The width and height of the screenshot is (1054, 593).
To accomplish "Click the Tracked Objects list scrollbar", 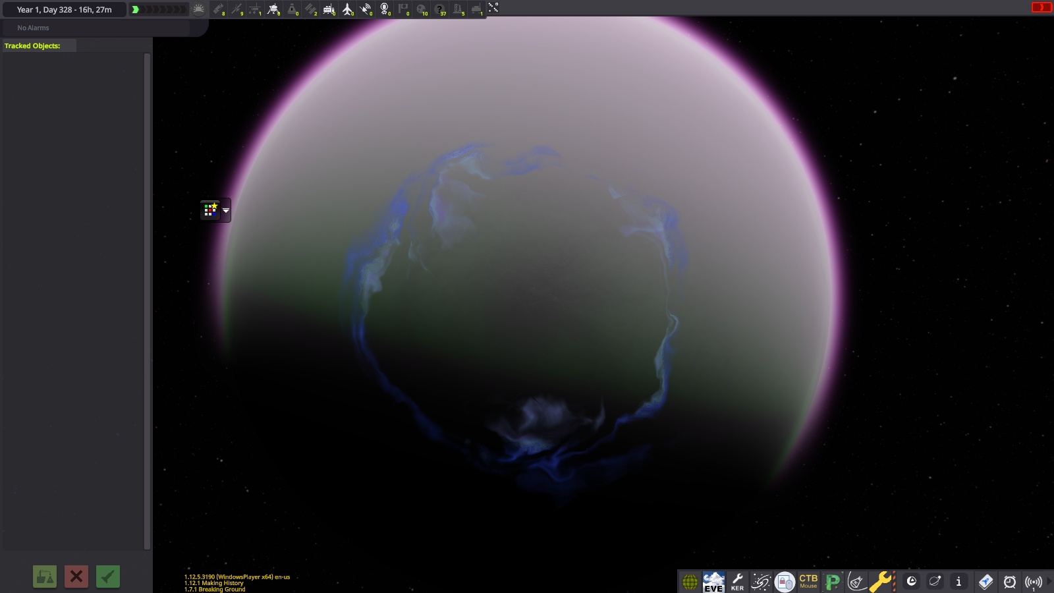I will (x=147, y=301).
